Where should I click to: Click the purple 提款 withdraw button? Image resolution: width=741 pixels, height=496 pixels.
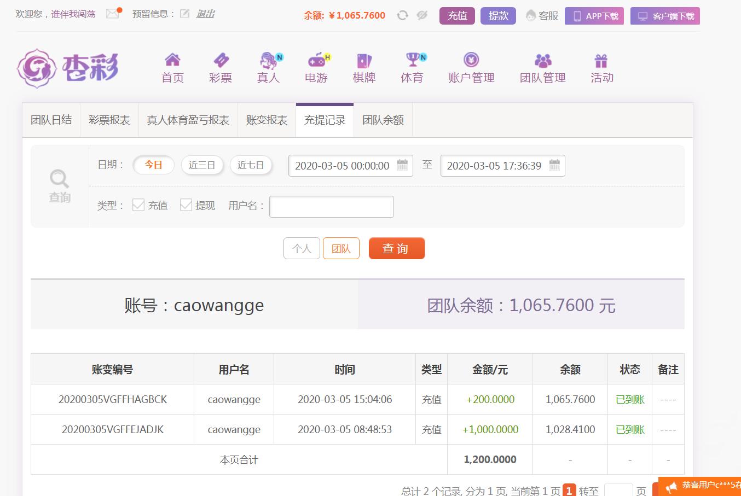[498, 16]
